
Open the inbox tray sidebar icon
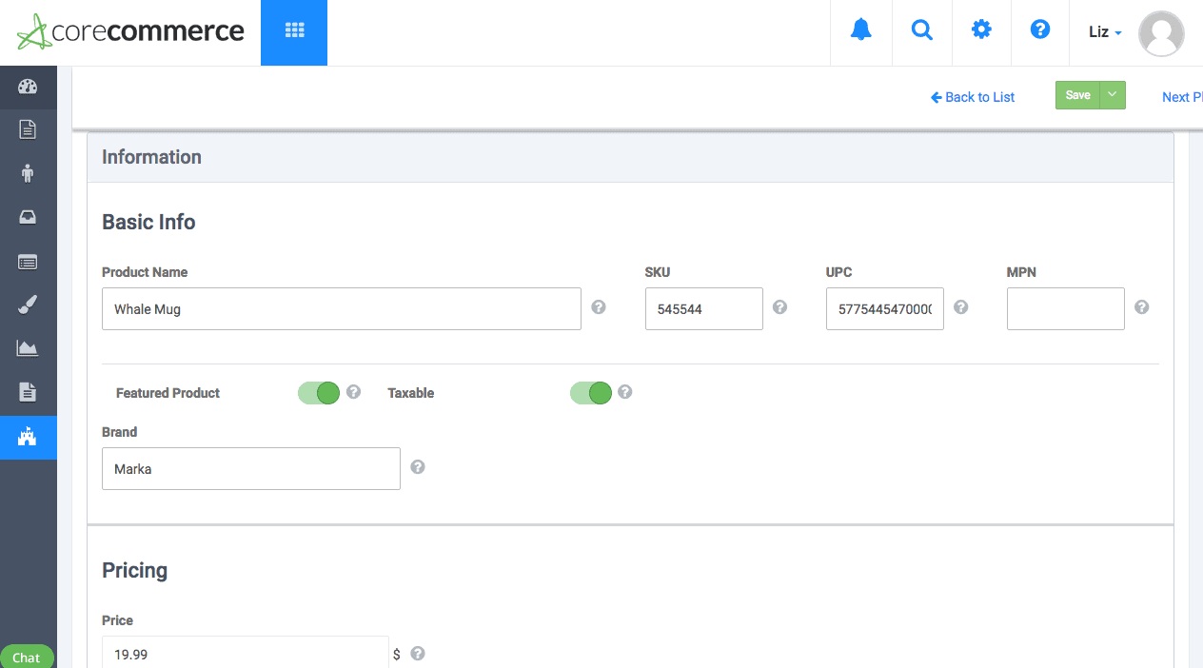(x=28, y=217)
